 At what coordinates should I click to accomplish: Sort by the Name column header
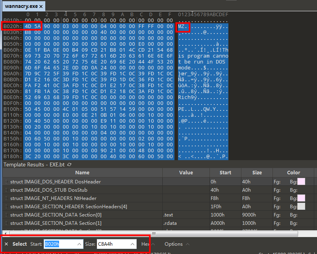tap(82, 173)
